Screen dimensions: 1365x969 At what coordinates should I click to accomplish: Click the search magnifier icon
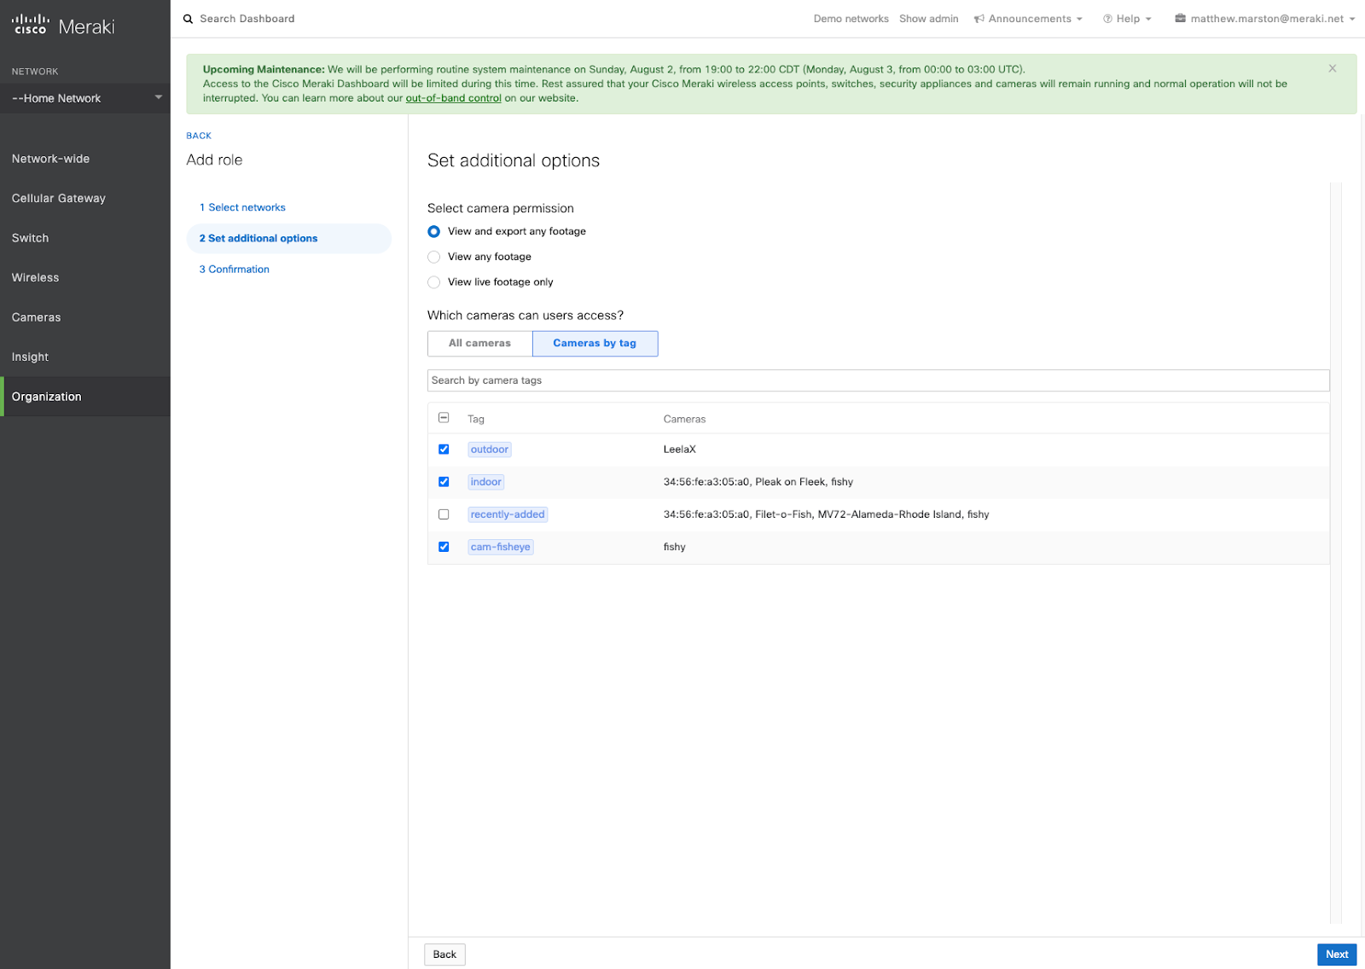coord(189,19)
